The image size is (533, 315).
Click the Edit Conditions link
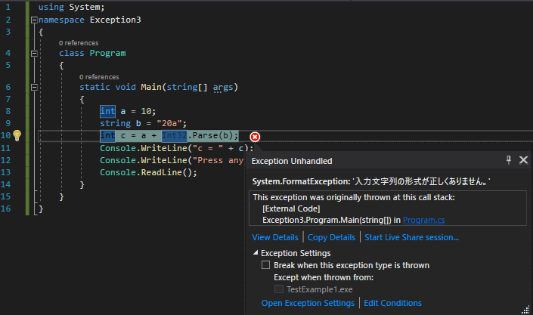pos(392,303)
